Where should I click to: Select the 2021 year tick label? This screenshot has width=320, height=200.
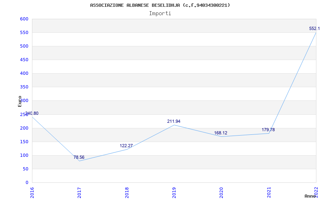(269, 192)
